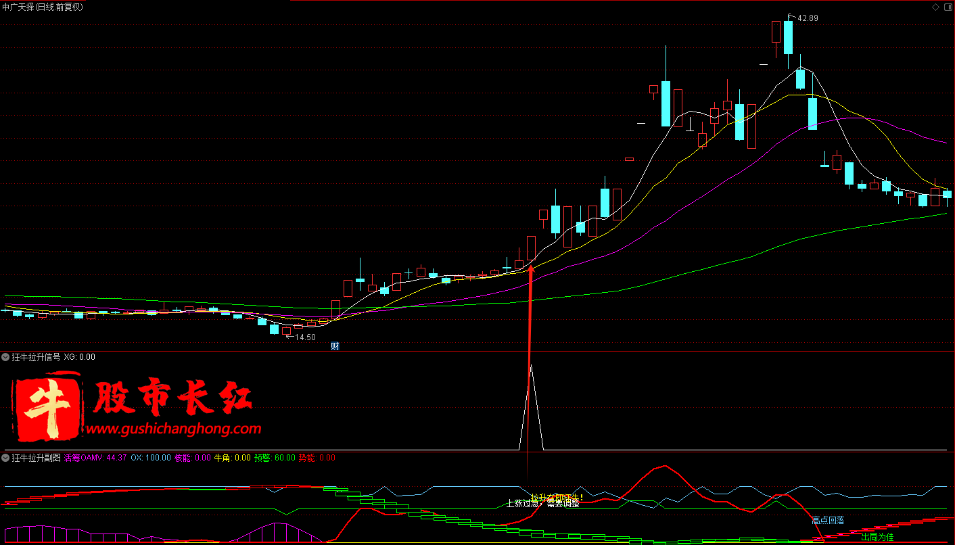Select the 狂牛拉升副图 indicator name
The image size is (955, 545).
pos(36,458)
